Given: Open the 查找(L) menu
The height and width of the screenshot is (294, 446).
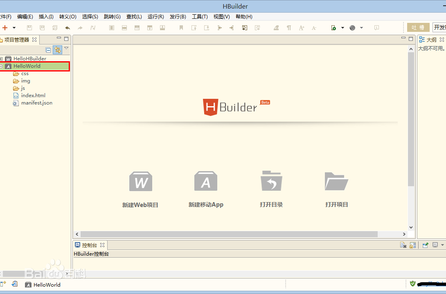Looking at the screenshot, I should pos(134,16).
